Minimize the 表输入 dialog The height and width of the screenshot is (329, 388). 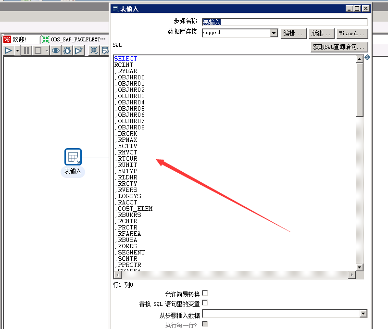click(349, 9)
